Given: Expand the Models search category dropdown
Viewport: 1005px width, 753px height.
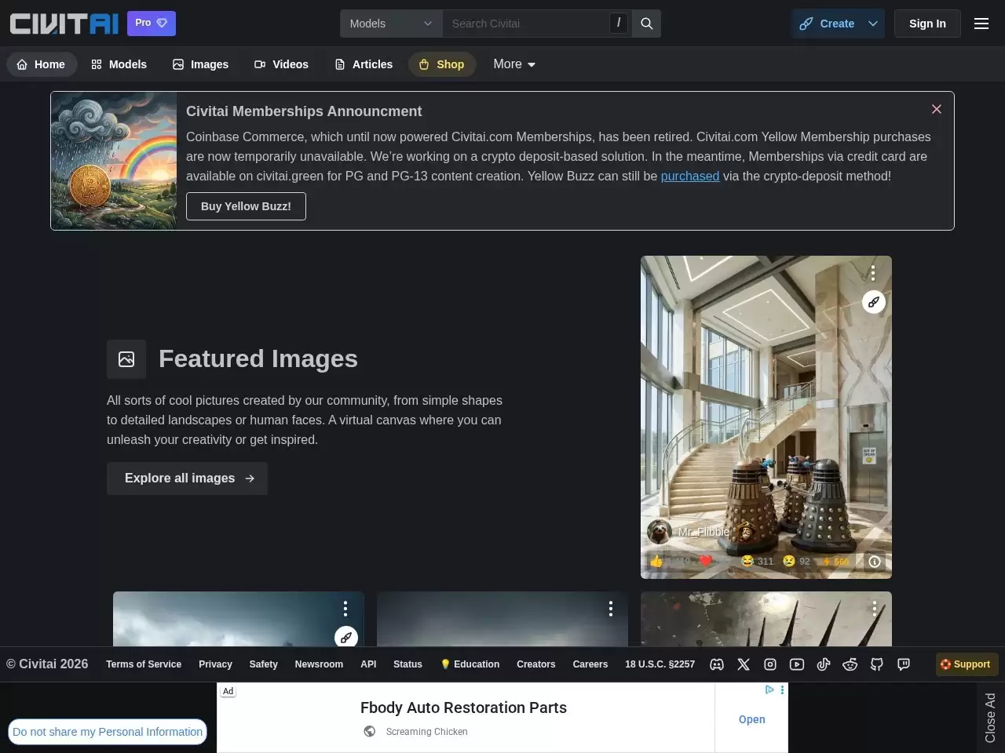Looking at the screenshot, I should click(x=391, y=24).
